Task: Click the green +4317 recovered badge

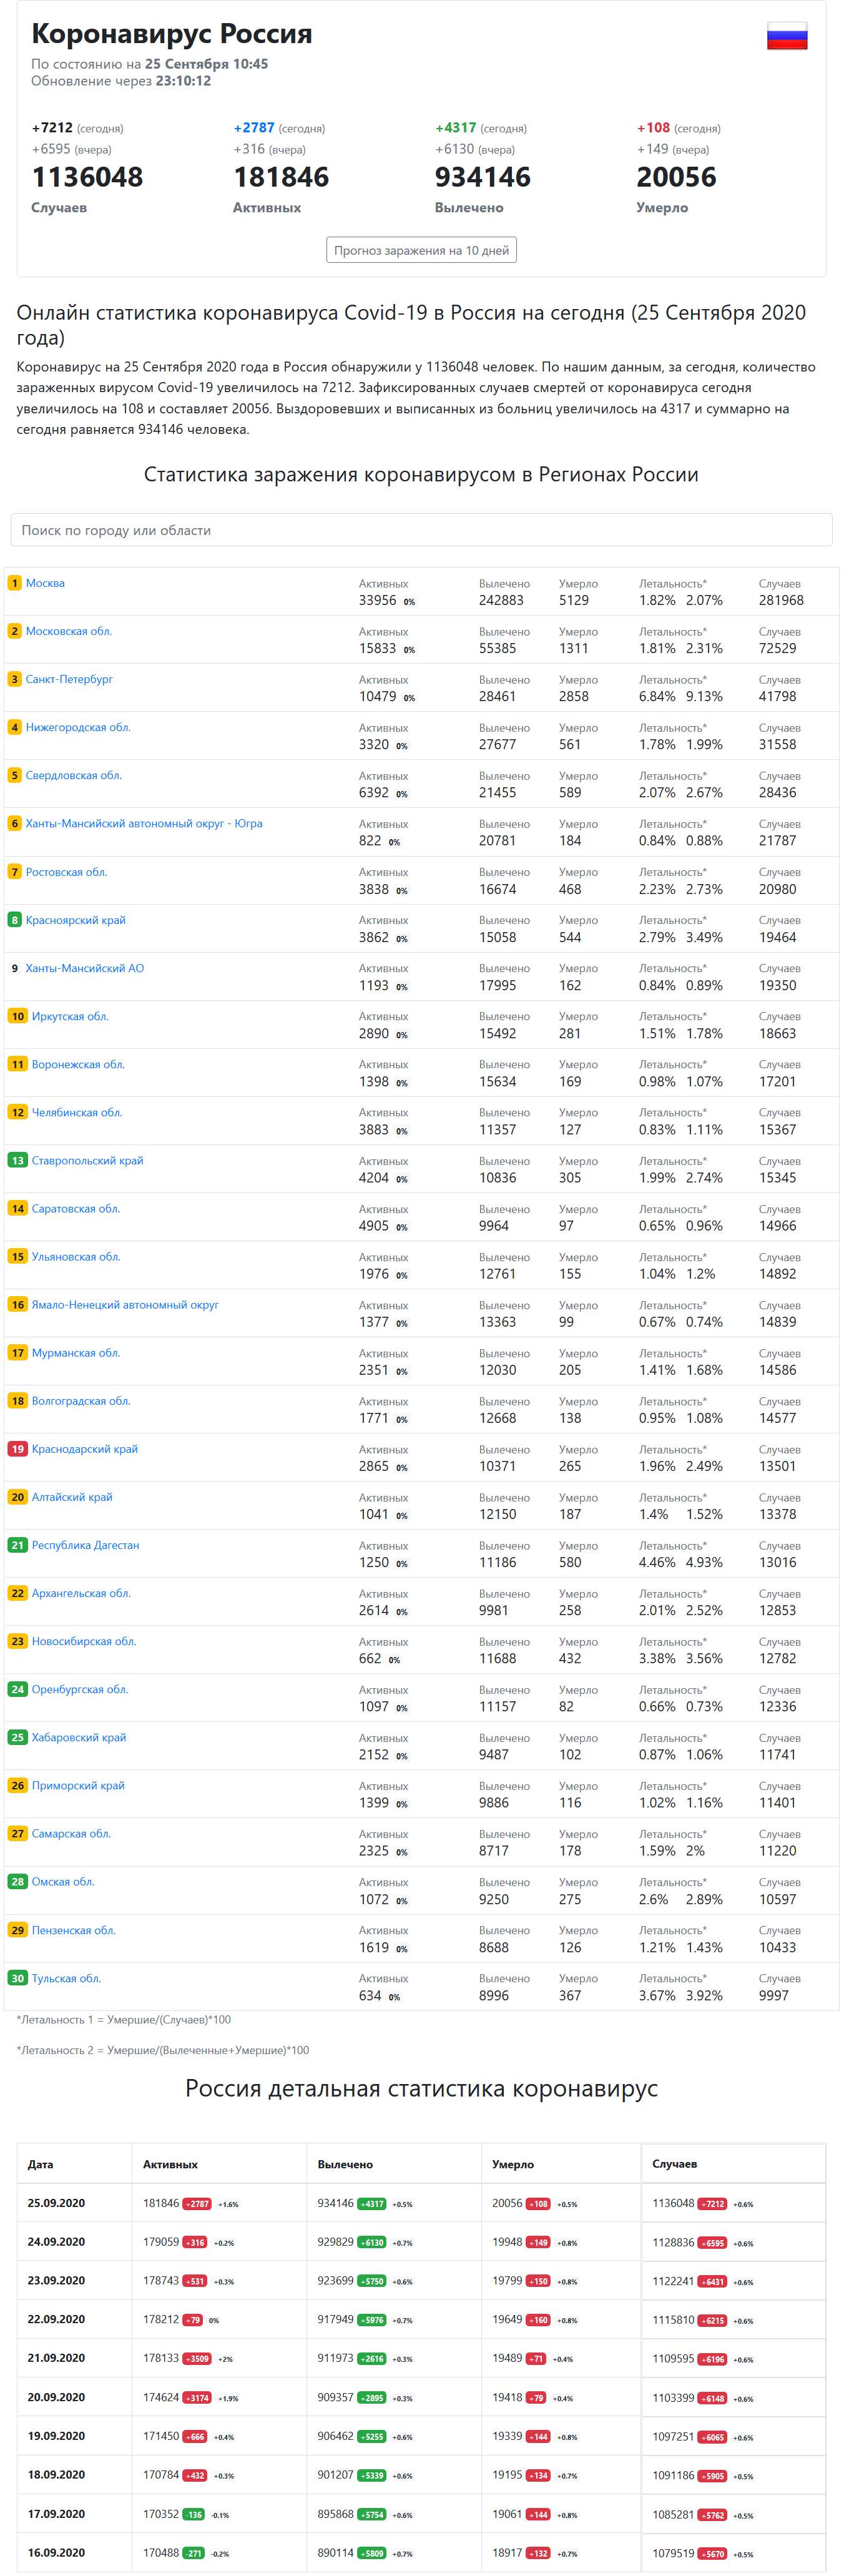Action: pos(372,2204)
